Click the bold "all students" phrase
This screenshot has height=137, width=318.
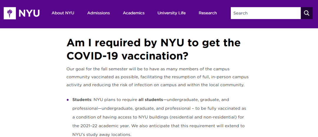click(x=150, y=100)
